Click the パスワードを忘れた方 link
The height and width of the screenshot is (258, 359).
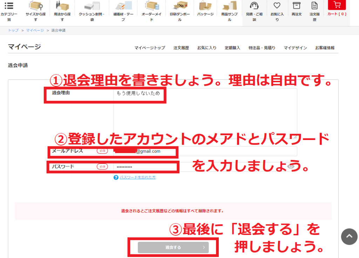pyautogui.click(x=137, y=177)
